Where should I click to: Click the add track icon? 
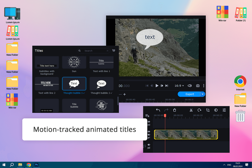pos(147,115)
